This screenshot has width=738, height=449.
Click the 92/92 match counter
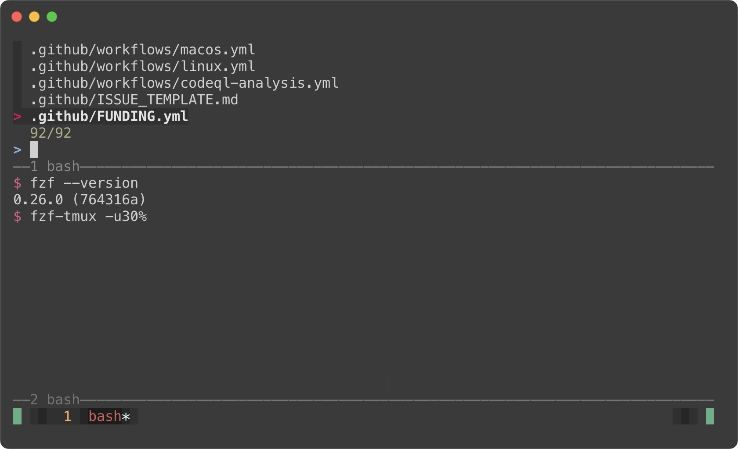(x=51, y=133)
